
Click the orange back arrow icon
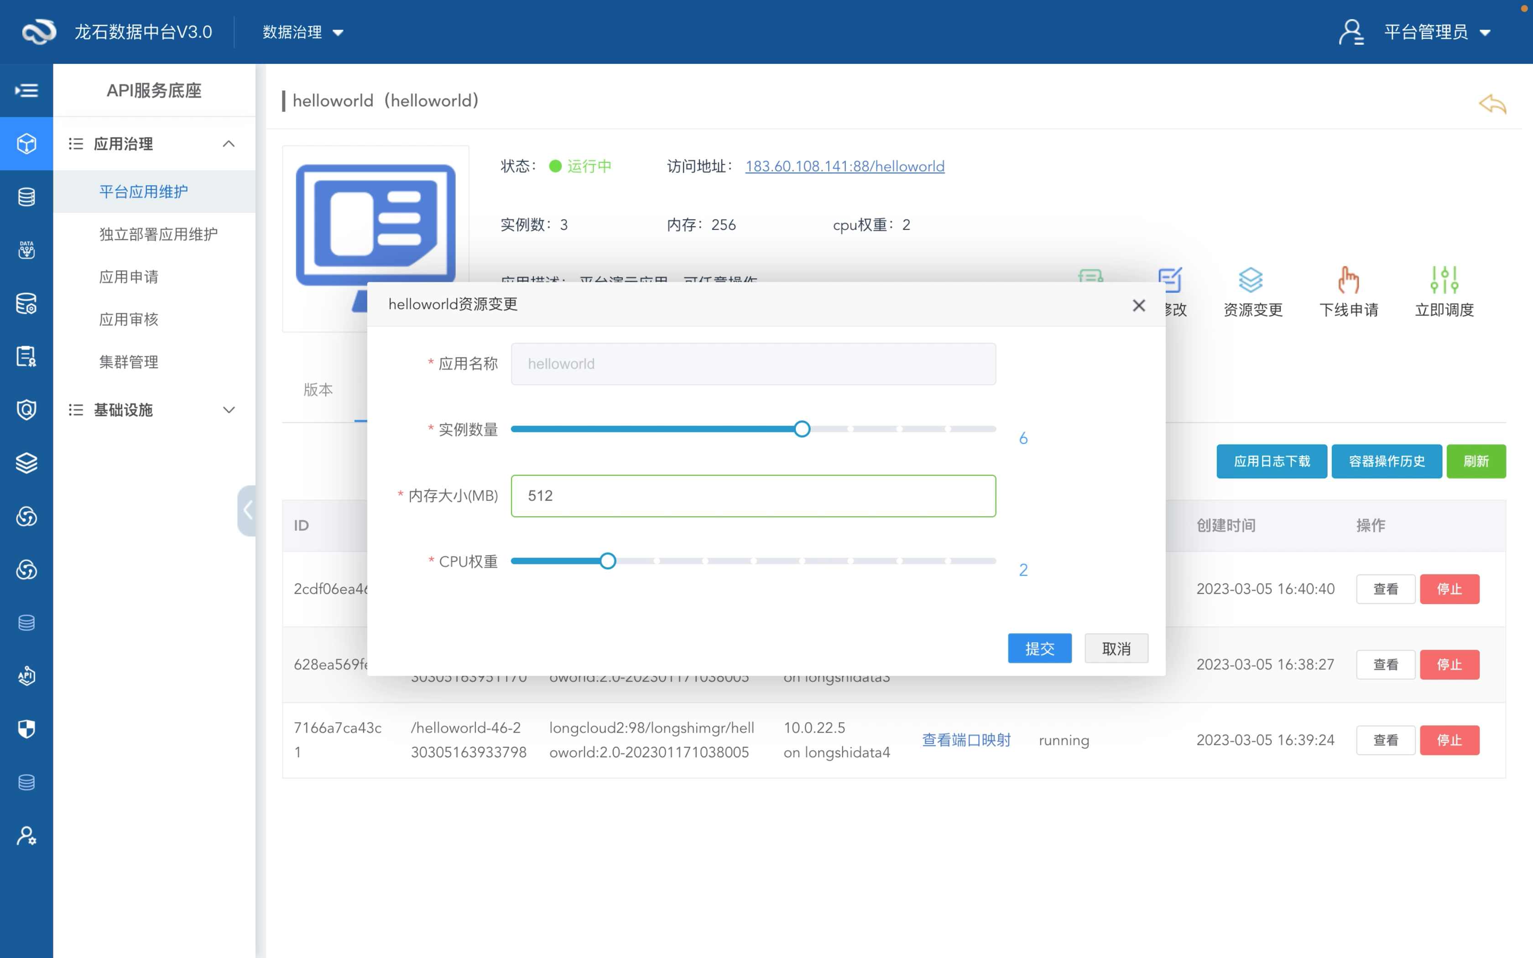coord(1492,104)
